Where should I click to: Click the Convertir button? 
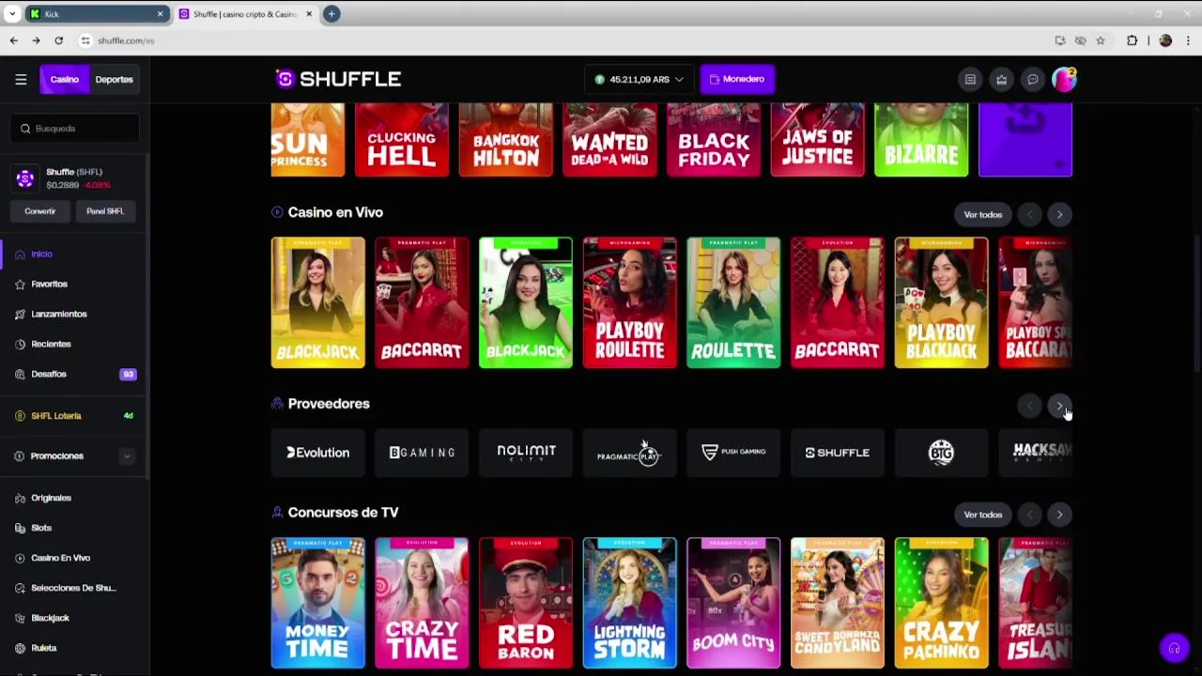pyautogui.click(x=40, y=211)
